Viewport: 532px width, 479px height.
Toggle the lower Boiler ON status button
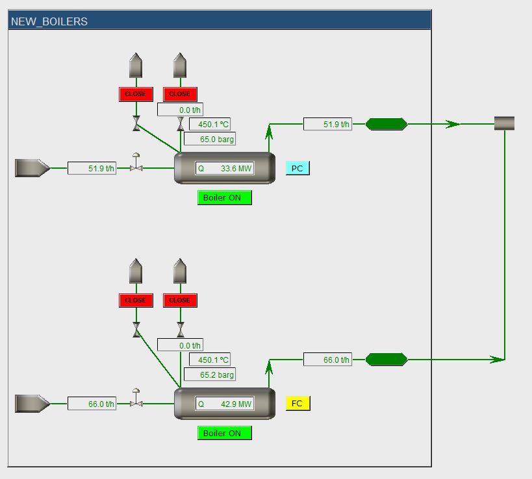(224, 433)
